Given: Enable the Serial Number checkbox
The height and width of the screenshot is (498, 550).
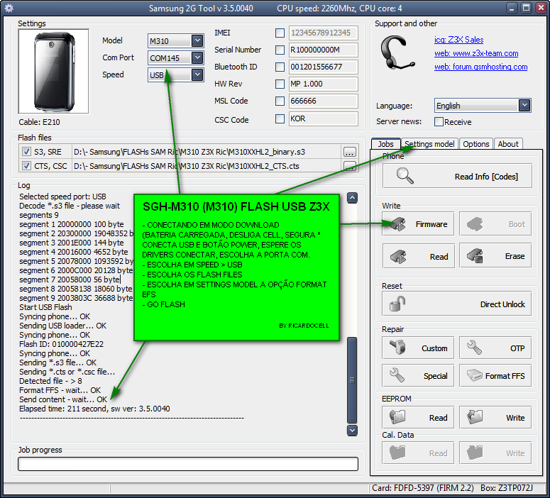Looking at the screenshot, I should point(280,50).
